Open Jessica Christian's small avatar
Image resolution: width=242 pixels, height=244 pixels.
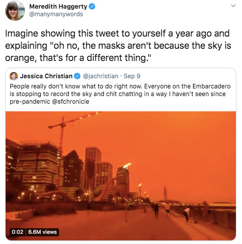click(x=14, y=76)
